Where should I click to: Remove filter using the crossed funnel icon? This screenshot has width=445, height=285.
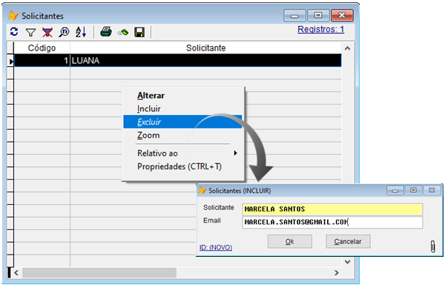tap(47, 33)
